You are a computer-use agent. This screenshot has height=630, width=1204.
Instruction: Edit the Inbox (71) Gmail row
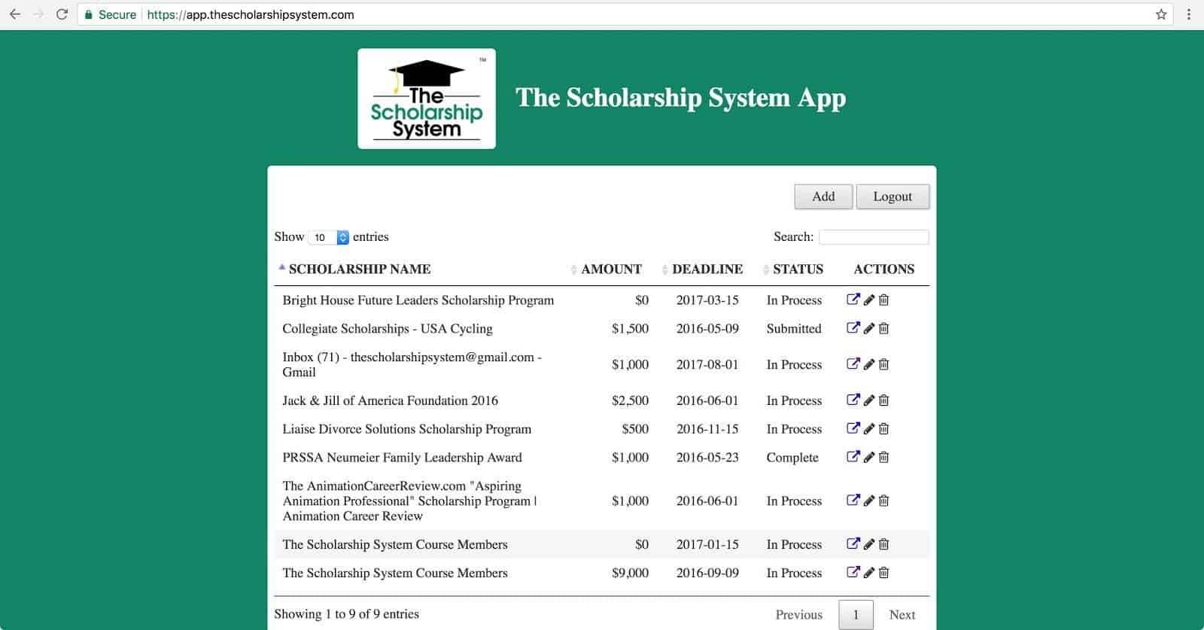coord(868,364)
